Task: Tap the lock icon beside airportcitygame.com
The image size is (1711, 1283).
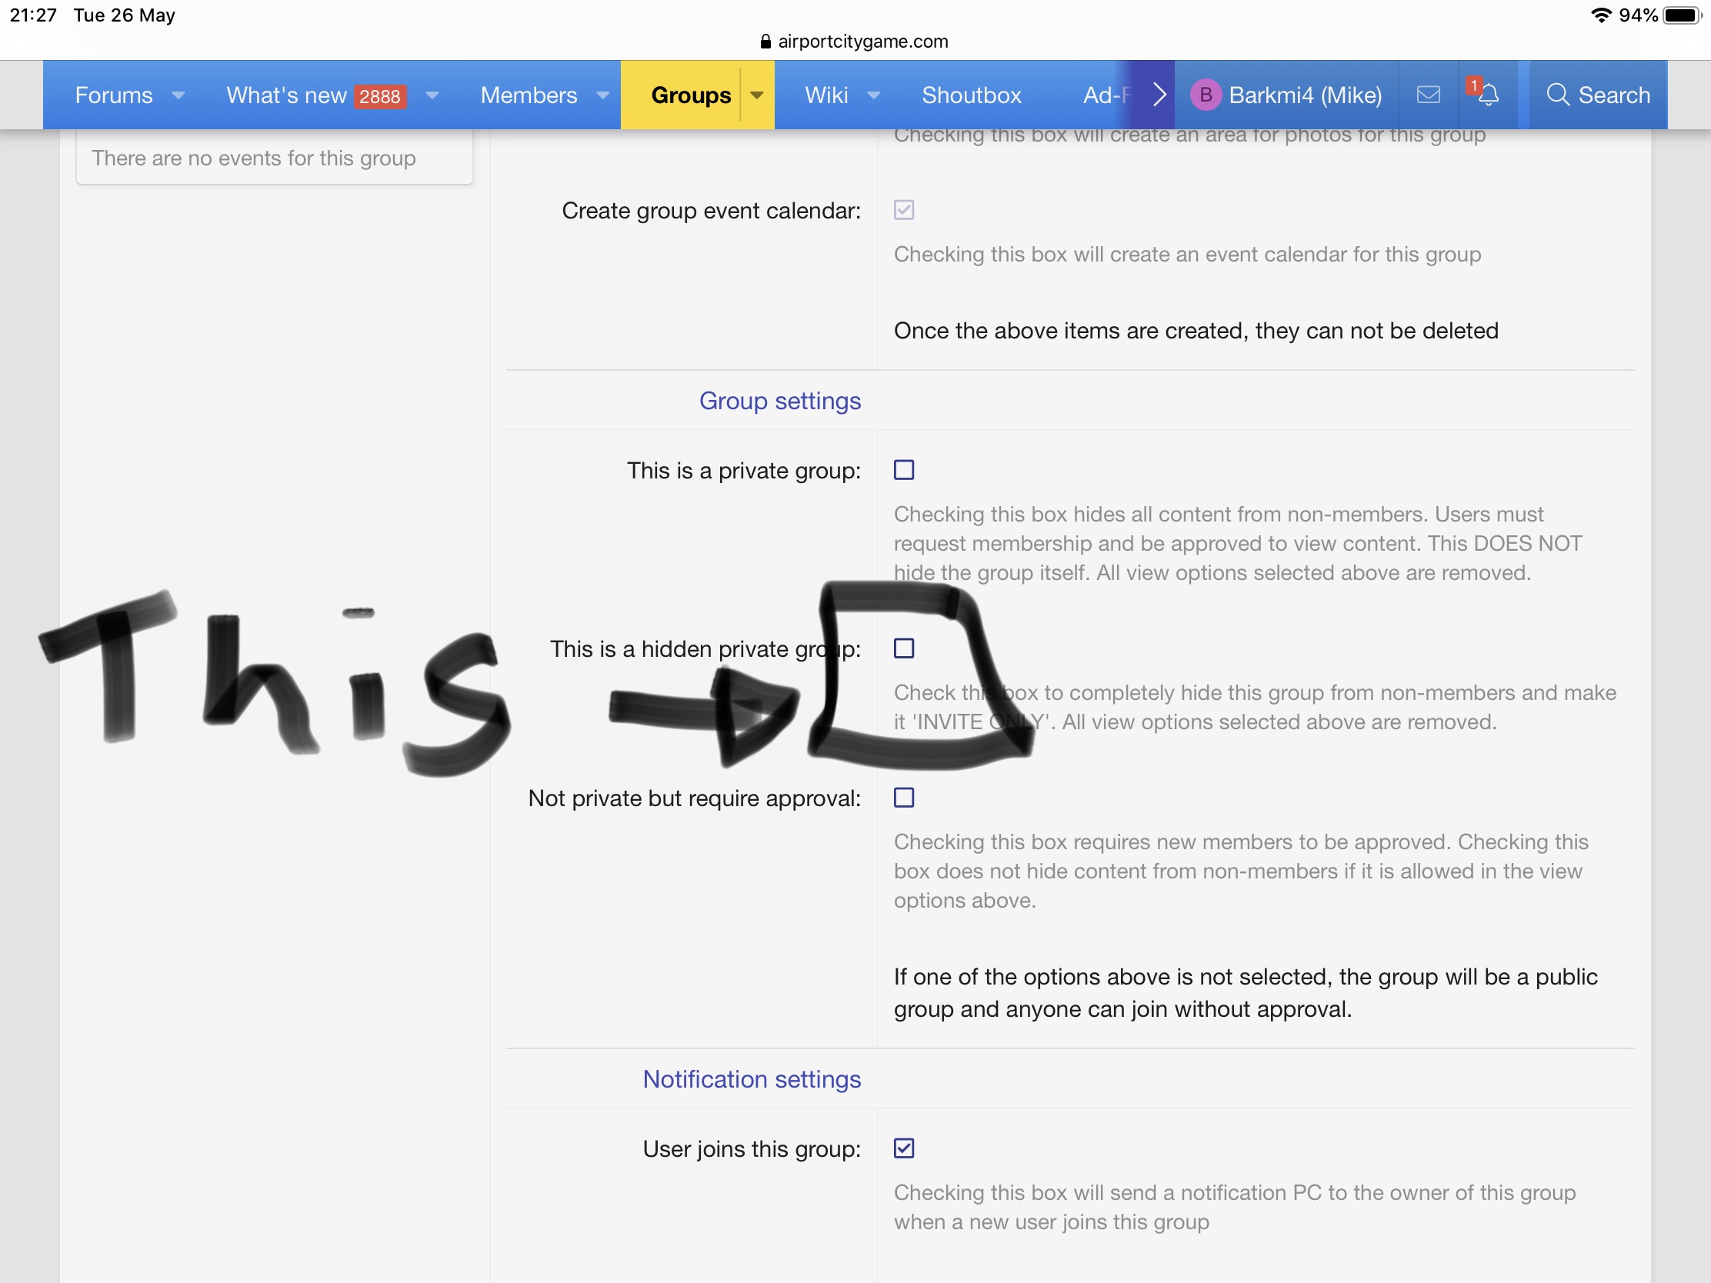Action: (x=765, y=42)
